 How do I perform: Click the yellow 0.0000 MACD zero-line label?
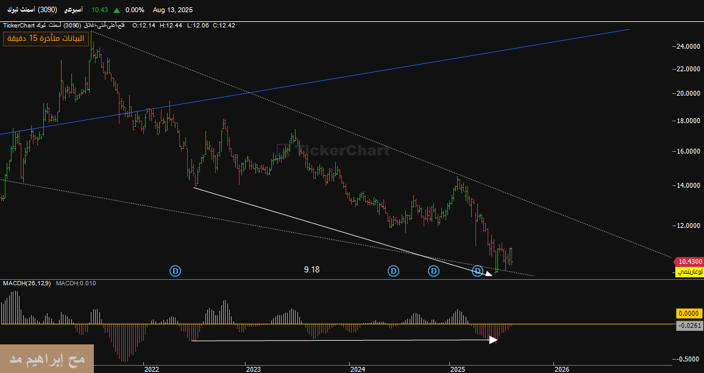tap(689, 314)
